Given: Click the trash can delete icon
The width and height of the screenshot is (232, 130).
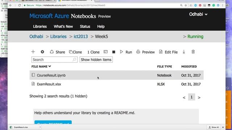Looking at the screenshot, I should 193,52.
